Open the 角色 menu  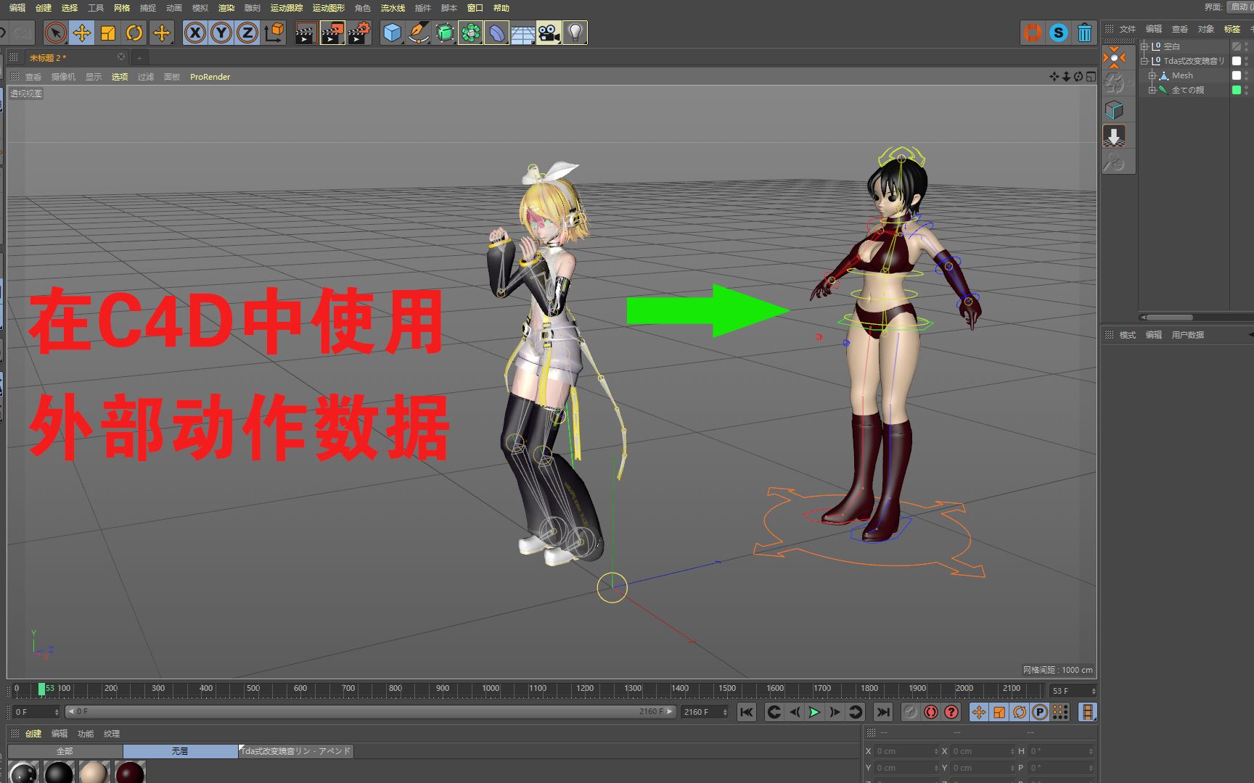click(363, 8)
